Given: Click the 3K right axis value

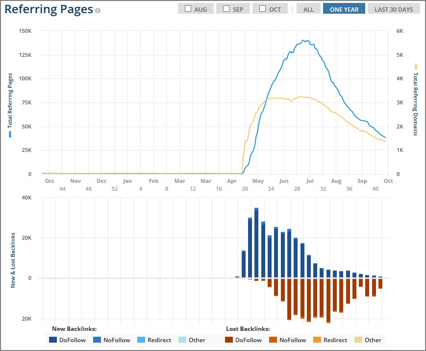Looking at the screenshot, I should pyautogui.click(x=400, y=102).
